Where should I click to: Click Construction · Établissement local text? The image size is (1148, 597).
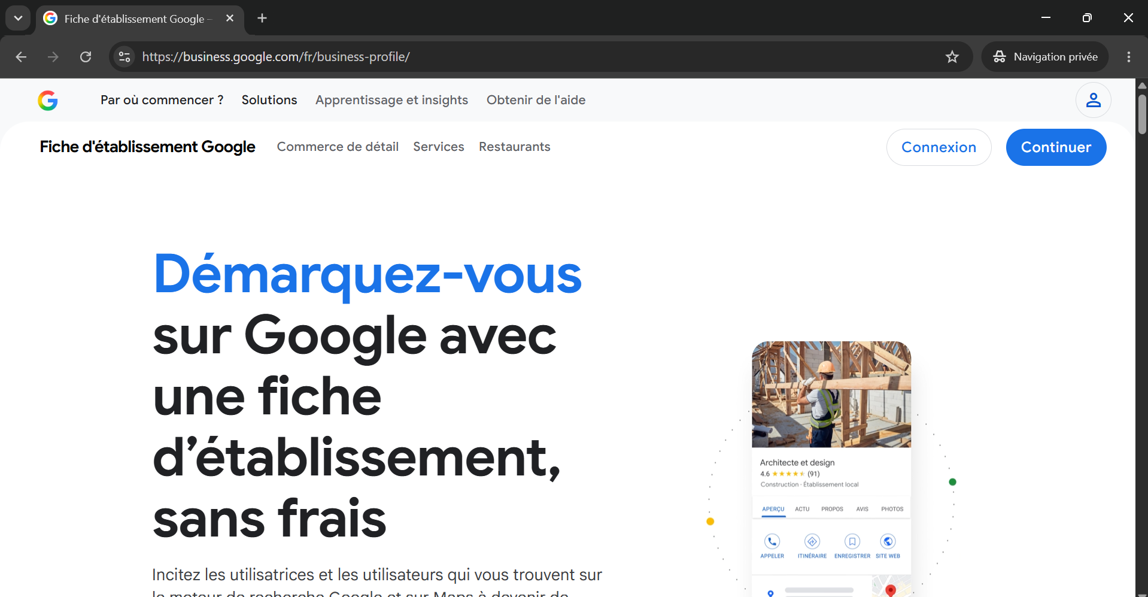point(809,484)
